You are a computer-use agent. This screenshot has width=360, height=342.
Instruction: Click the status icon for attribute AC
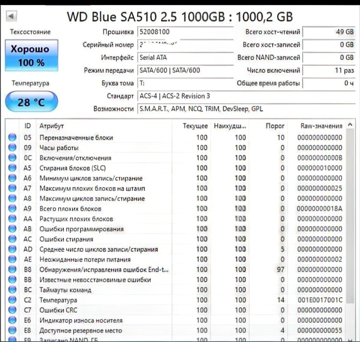12,239
